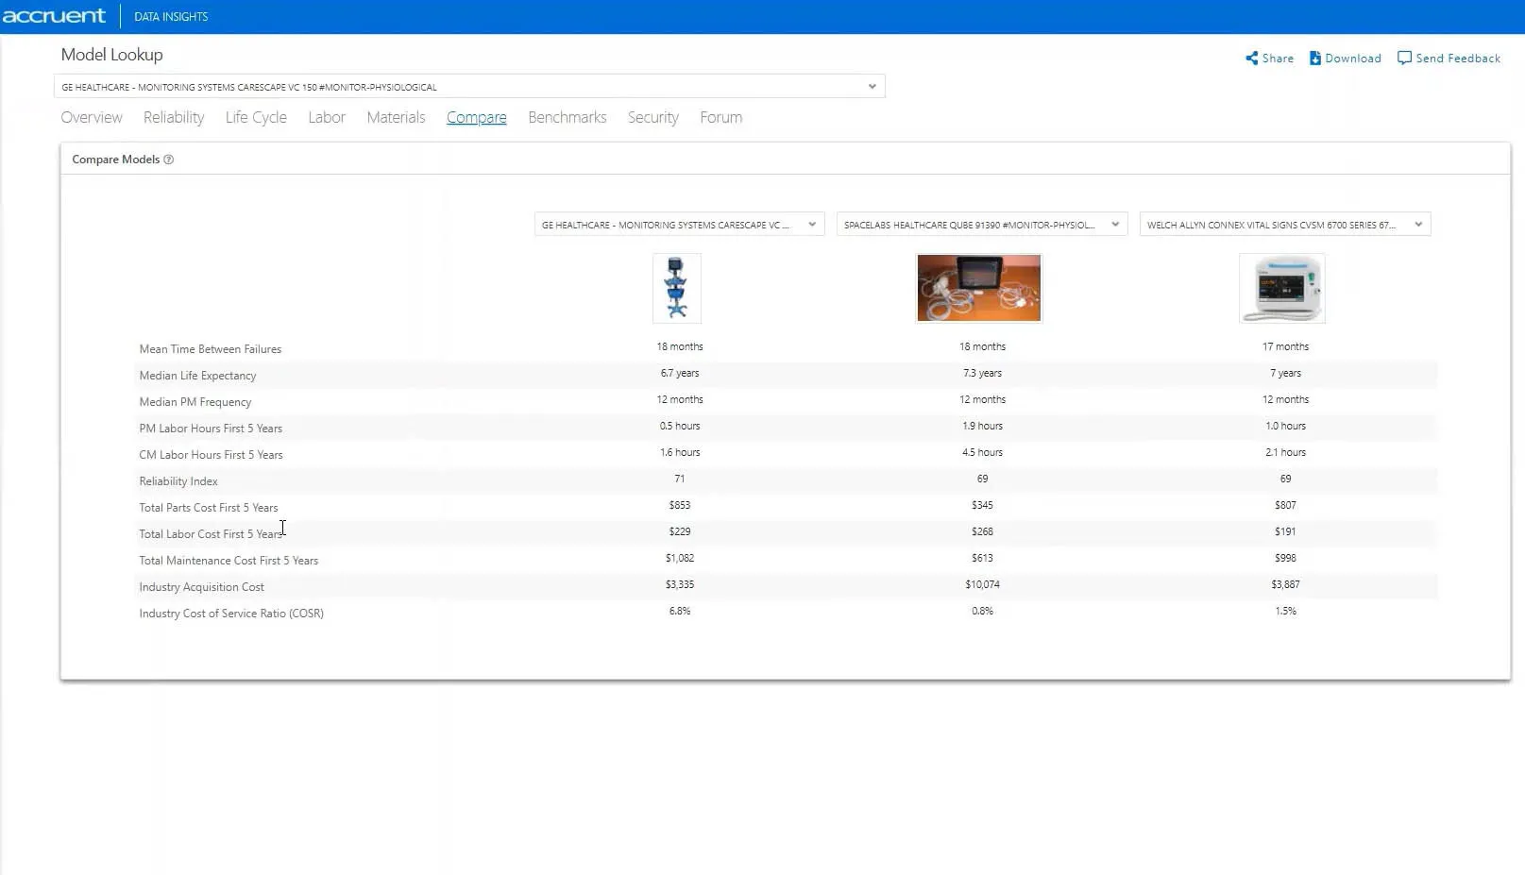The height and width of the screenshot is (875, 1525).
Task: Open the Life Cycle tab
Action: pos(256,118)
